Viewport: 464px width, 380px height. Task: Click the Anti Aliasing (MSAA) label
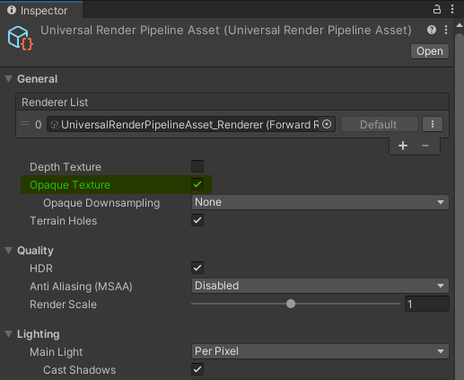81,287
